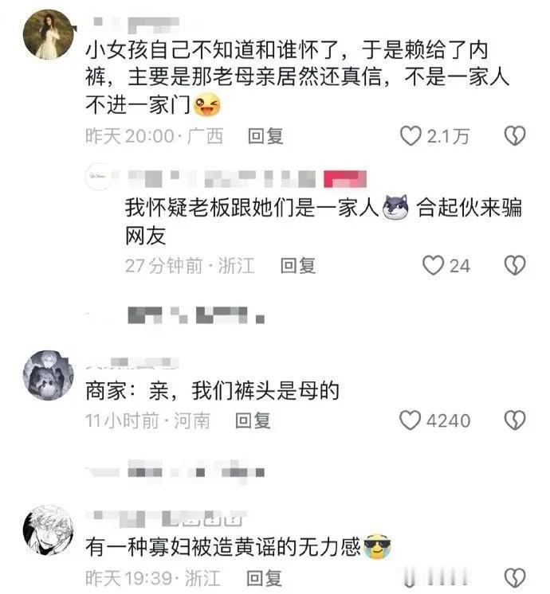This screenshot has height=594, width=550.
Task: Open the woman-in-white-dress avatar profile
Action: (49, 34)
